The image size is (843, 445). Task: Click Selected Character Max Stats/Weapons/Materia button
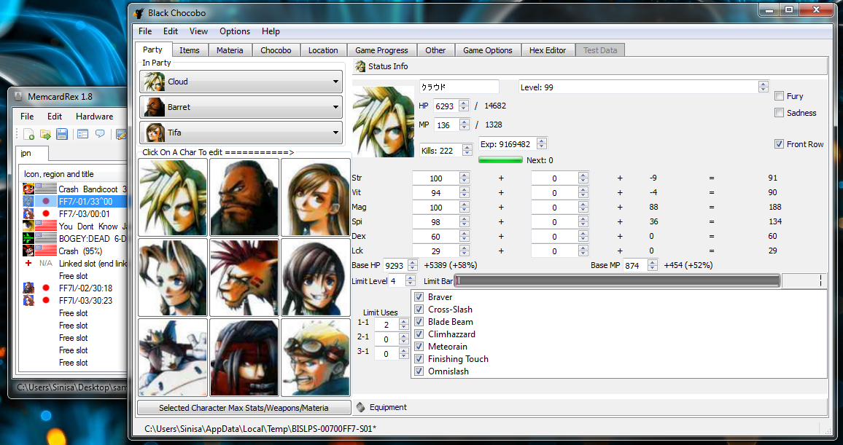coord(244,407)
